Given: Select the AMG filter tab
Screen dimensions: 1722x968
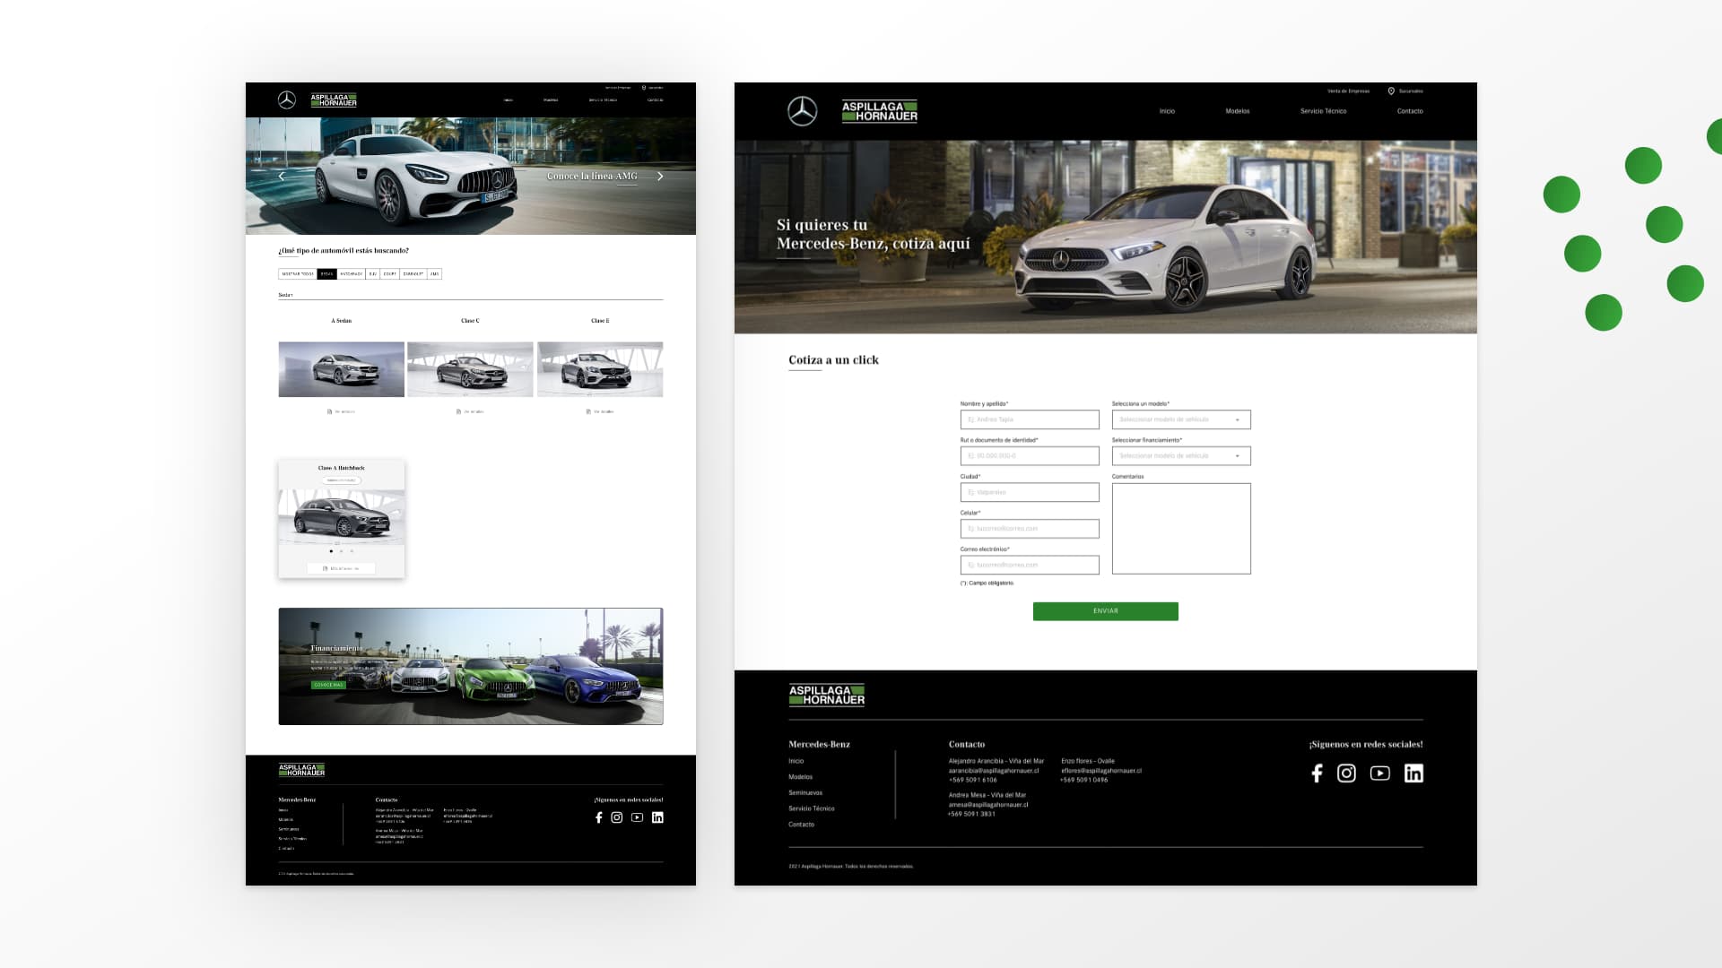Looking at the screenshot, I should [x=434, y=274].
